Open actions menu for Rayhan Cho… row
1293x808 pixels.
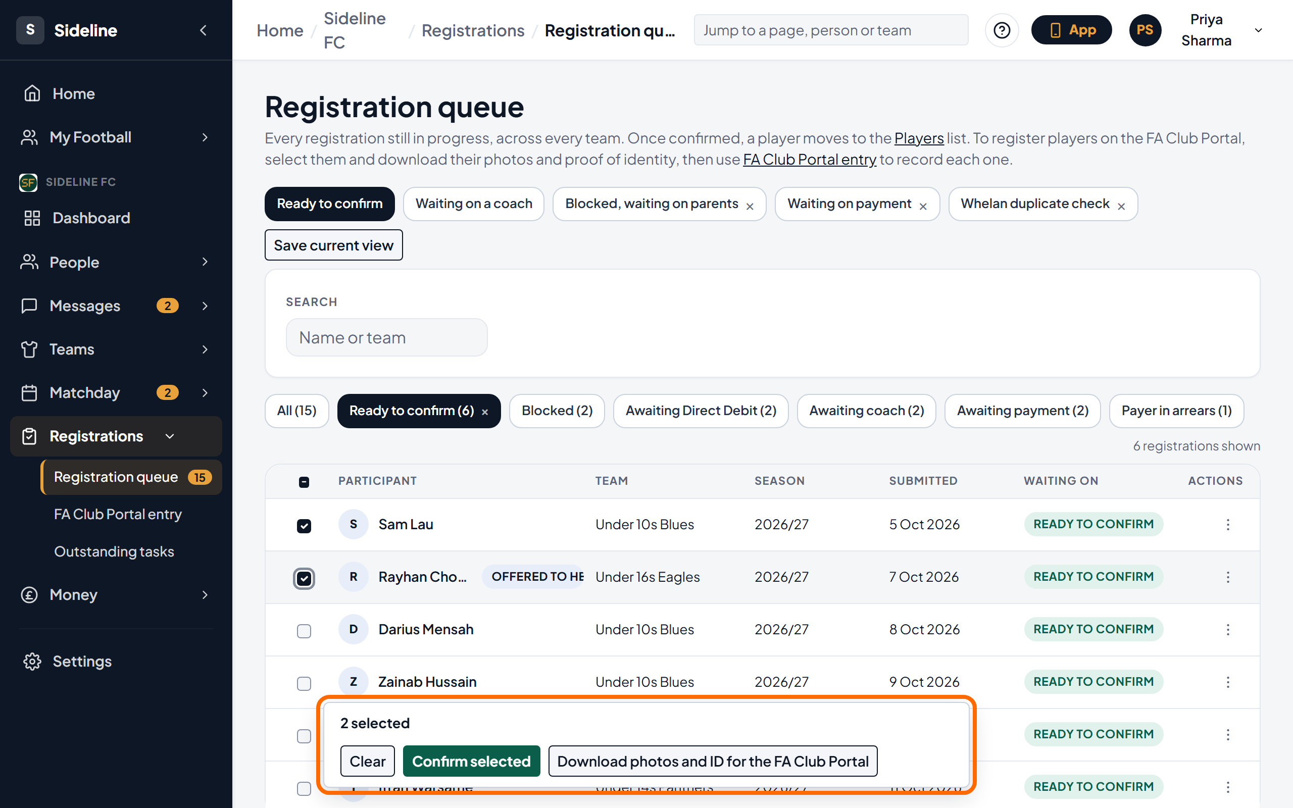coord(1228,577)
